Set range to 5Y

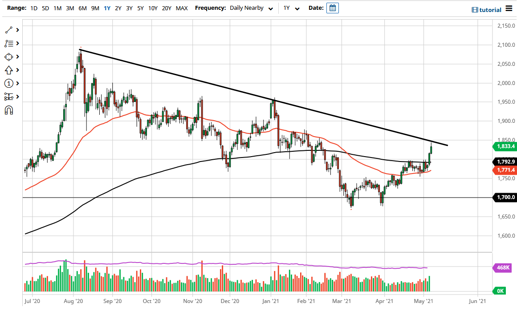tap(140, 8)
